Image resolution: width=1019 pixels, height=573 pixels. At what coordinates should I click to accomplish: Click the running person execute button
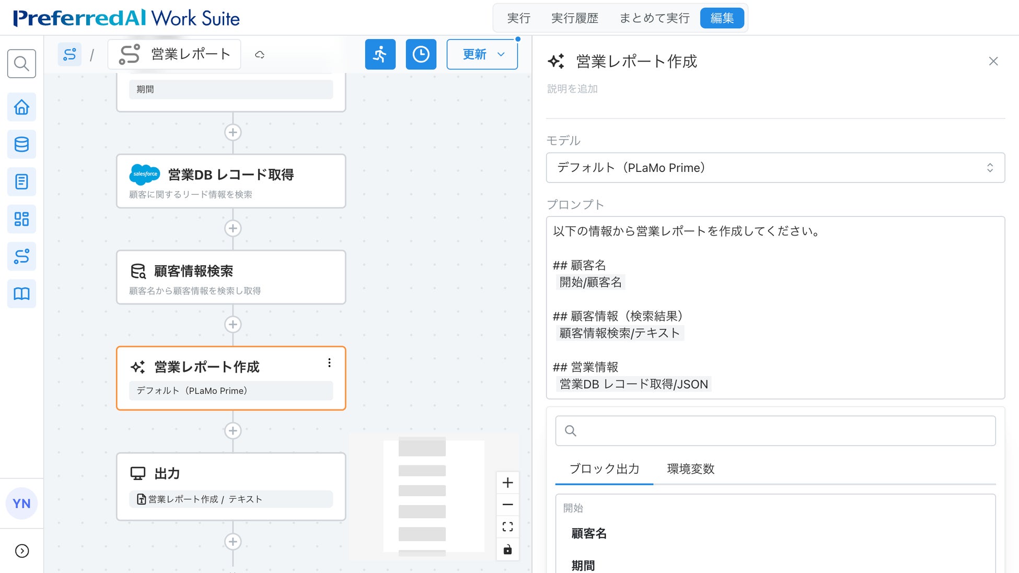point(380,54)
